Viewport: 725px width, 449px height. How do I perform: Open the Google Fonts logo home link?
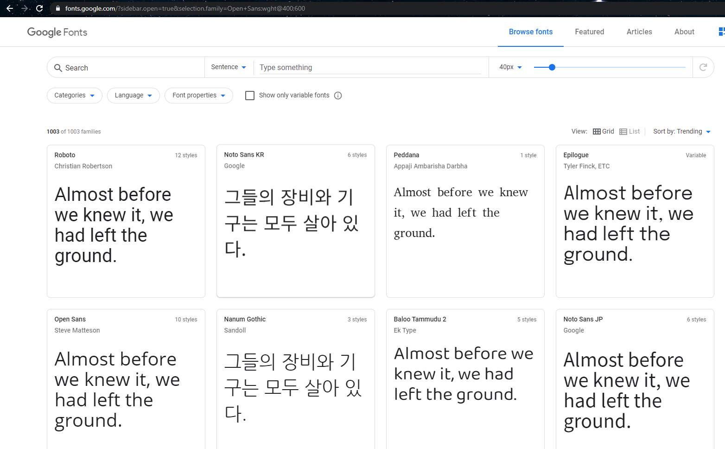[57, 32]
